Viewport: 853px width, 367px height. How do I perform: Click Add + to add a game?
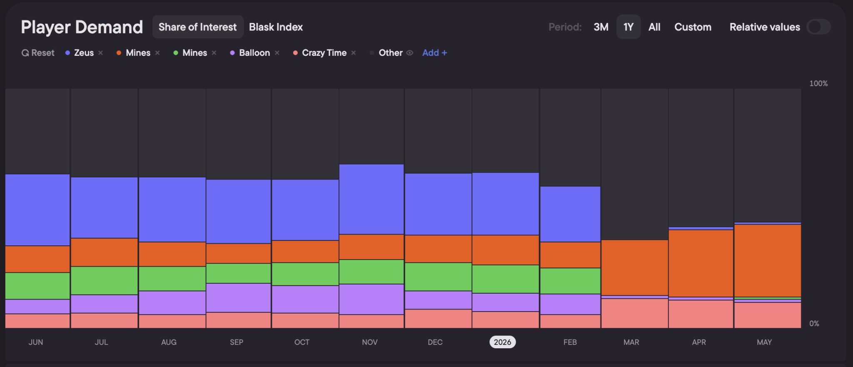(435, 53)
